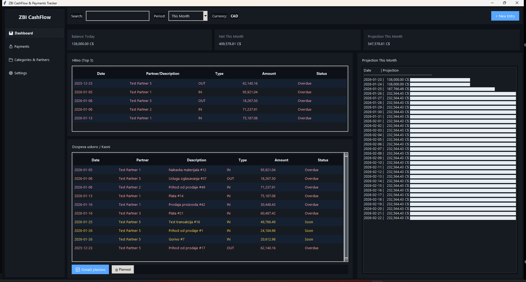Select the Plata #14 row

208,196
